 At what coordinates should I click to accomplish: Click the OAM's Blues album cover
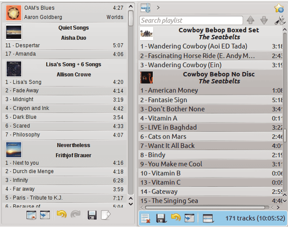point(14,13)
